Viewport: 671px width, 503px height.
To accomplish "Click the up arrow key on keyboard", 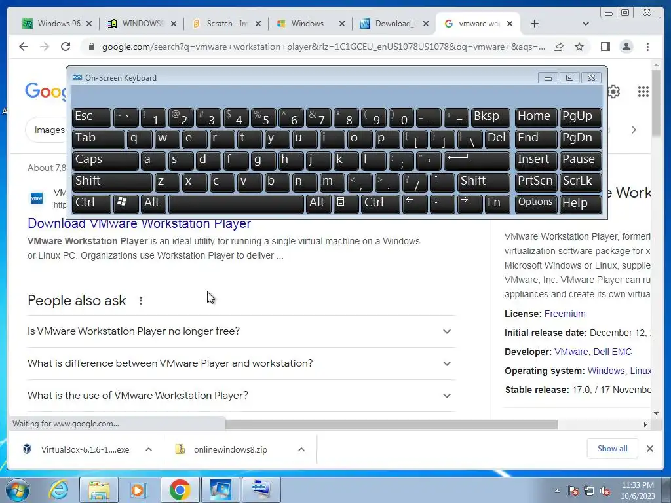I will point(442,182).
